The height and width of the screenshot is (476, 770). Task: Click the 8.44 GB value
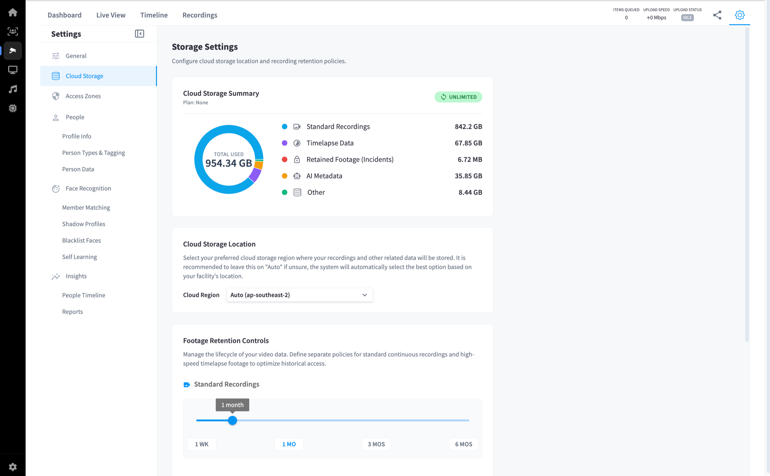(x=470, y=192)
